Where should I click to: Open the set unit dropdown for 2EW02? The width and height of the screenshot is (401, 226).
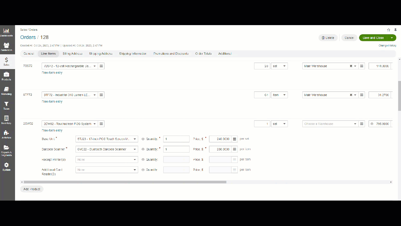click(279, 124)
